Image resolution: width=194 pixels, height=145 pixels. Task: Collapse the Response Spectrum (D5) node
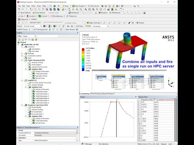(x=22, y=105)
